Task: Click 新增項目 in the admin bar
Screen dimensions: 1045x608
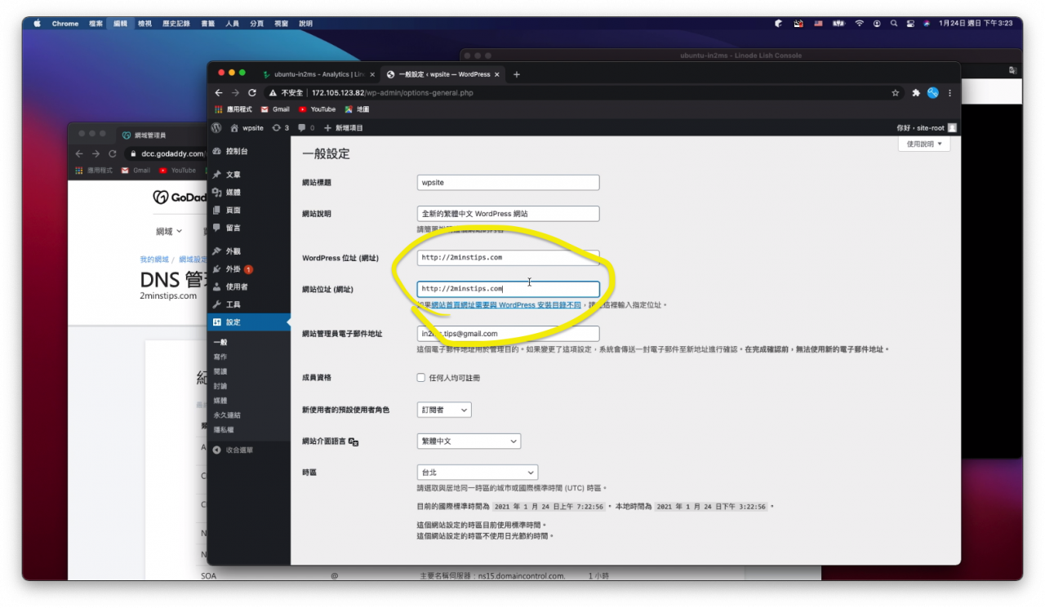Action: (x=344, y=128)
